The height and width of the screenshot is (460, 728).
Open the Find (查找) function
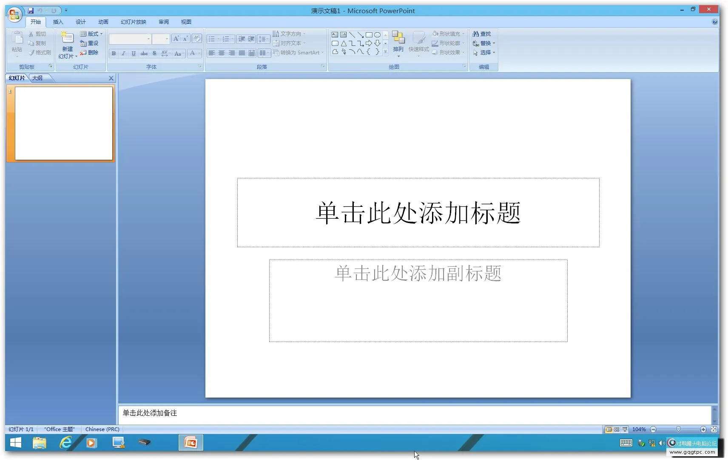tap(483, 33)
